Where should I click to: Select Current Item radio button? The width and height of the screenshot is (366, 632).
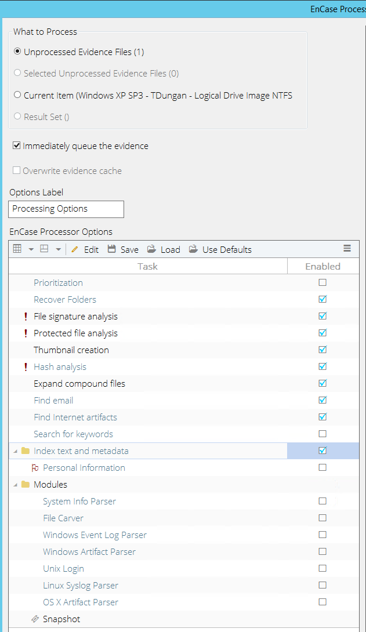pos(17,95)
